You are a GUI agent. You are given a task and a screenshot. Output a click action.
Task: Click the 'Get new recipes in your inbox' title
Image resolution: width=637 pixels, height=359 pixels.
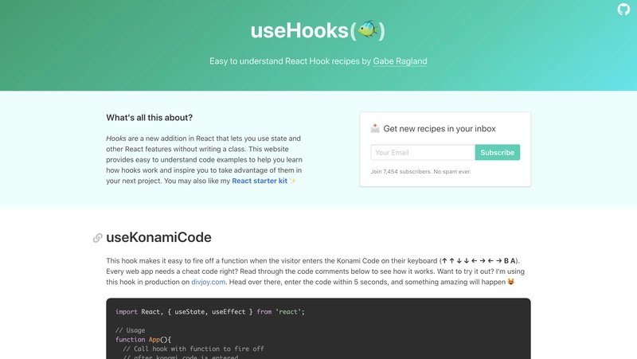point(440,128)
